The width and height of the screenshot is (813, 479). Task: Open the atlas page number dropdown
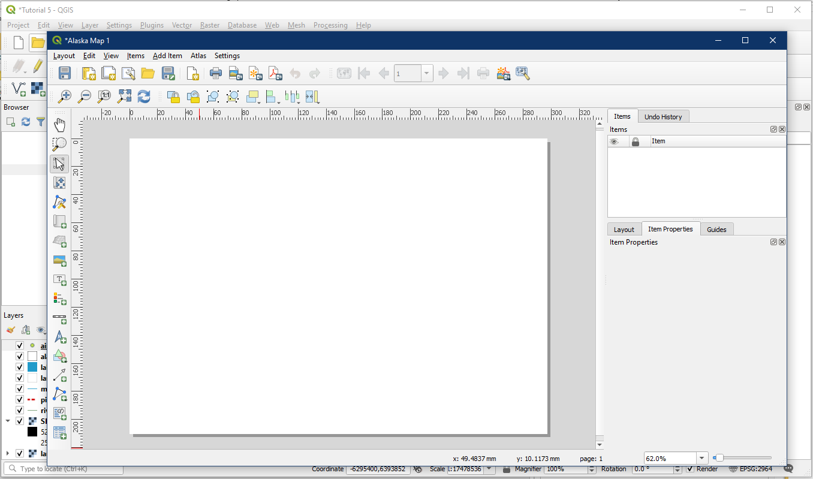click(427, 74)
